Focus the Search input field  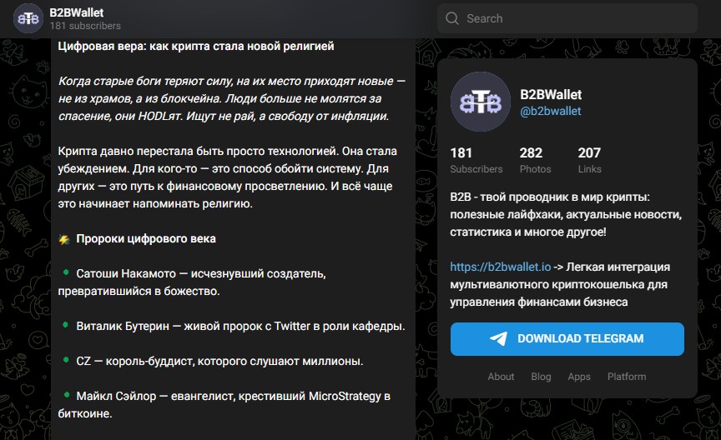(x=567, y=18)
